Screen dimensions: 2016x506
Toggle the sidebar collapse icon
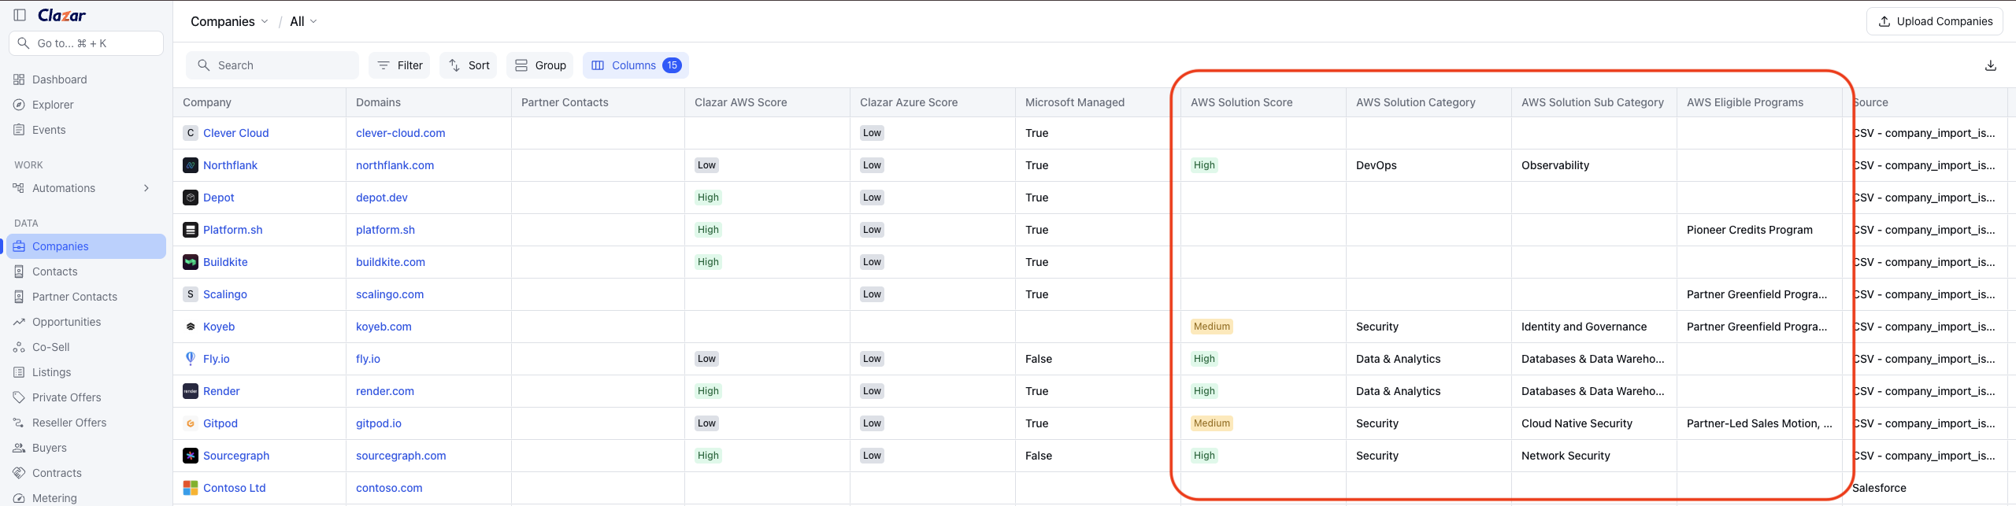20,15
